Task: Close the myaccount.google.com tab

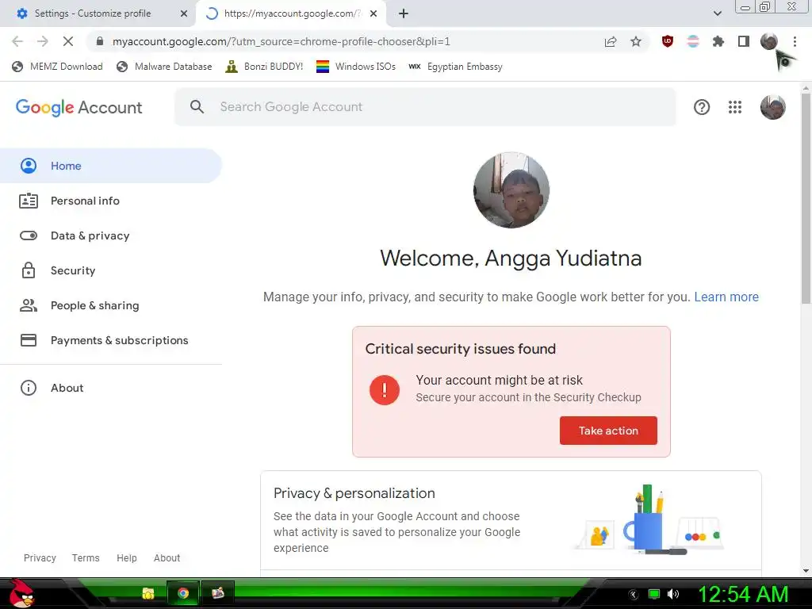Action: (373, 13)
